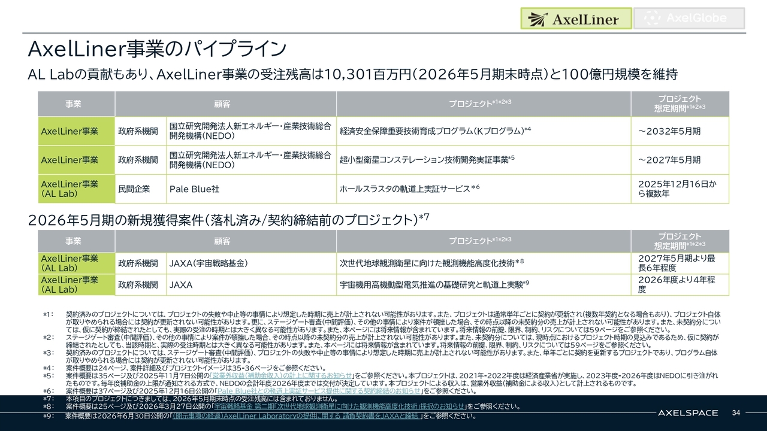The width and height of the screenshot is (767, 431).
Task: Click the JAXA(宇宙戦略基金) customer cell
Action: 250,263
